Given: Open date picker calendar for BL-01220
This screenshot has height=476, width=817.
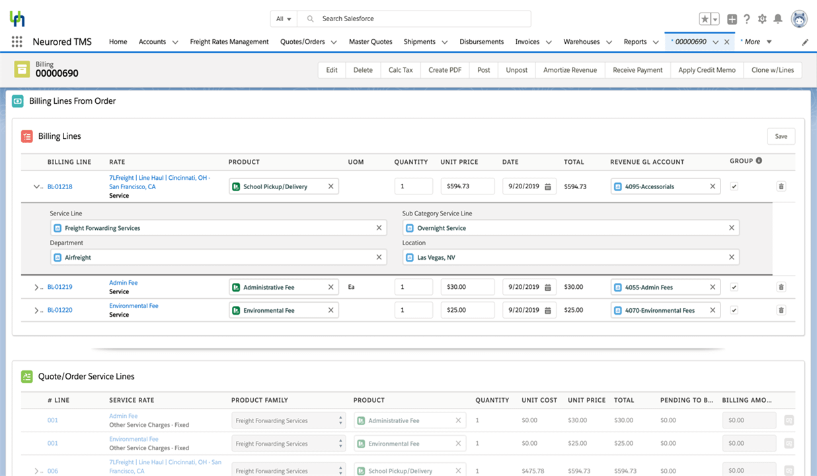Looking at the screenshot, I should (x=548, y=310).
